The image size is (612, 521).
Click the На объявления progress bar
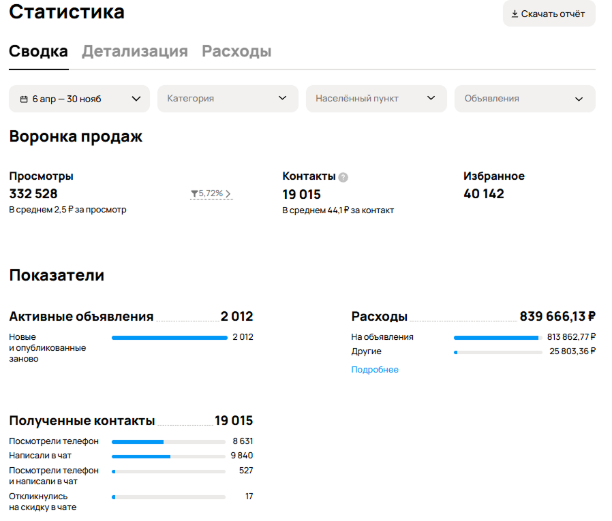pyautogui.click(x=497, y=336)
